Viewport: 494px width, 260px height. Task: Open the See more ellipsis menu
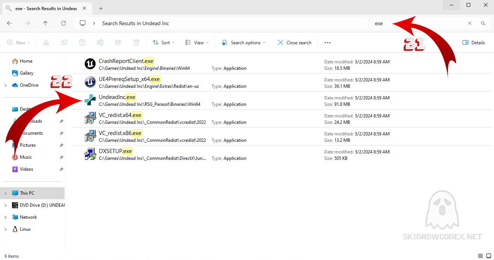coord(328,43)
